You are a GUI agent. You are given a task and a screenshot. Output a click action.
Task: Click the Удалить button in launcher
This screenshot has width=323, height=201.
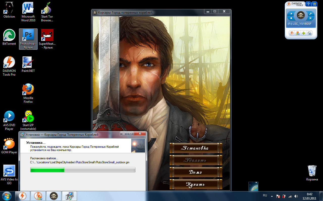196,160
